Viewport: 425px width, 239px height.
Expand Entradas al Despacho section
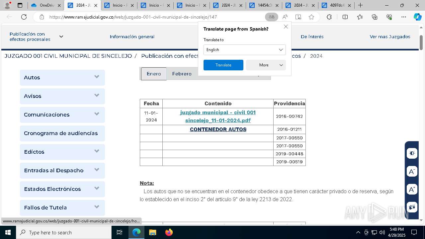click(x=62, y=170)
